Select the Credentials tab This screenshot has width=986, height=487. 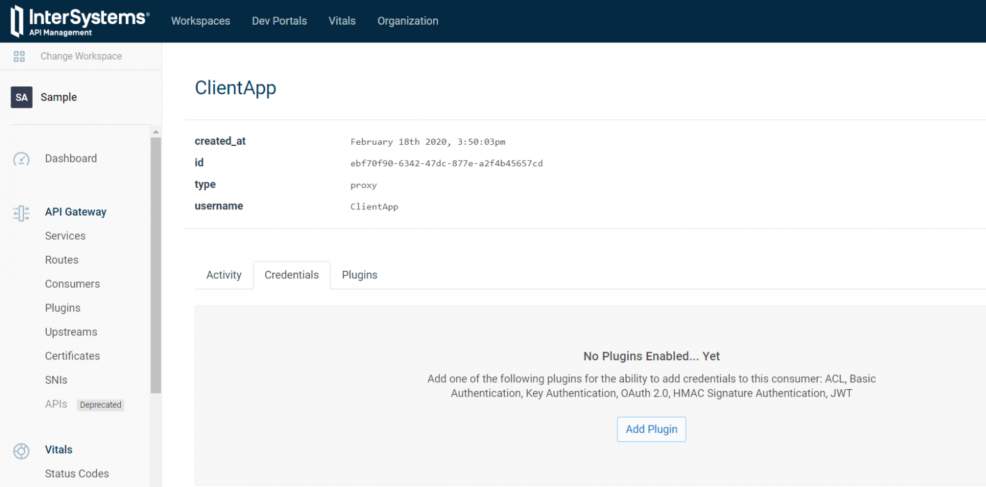tap(291, 275)
